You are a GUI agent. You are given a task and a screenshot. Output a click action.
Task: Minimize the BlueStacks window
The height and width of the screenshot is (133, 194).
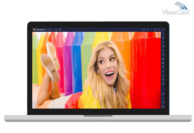tap(151, 30)
